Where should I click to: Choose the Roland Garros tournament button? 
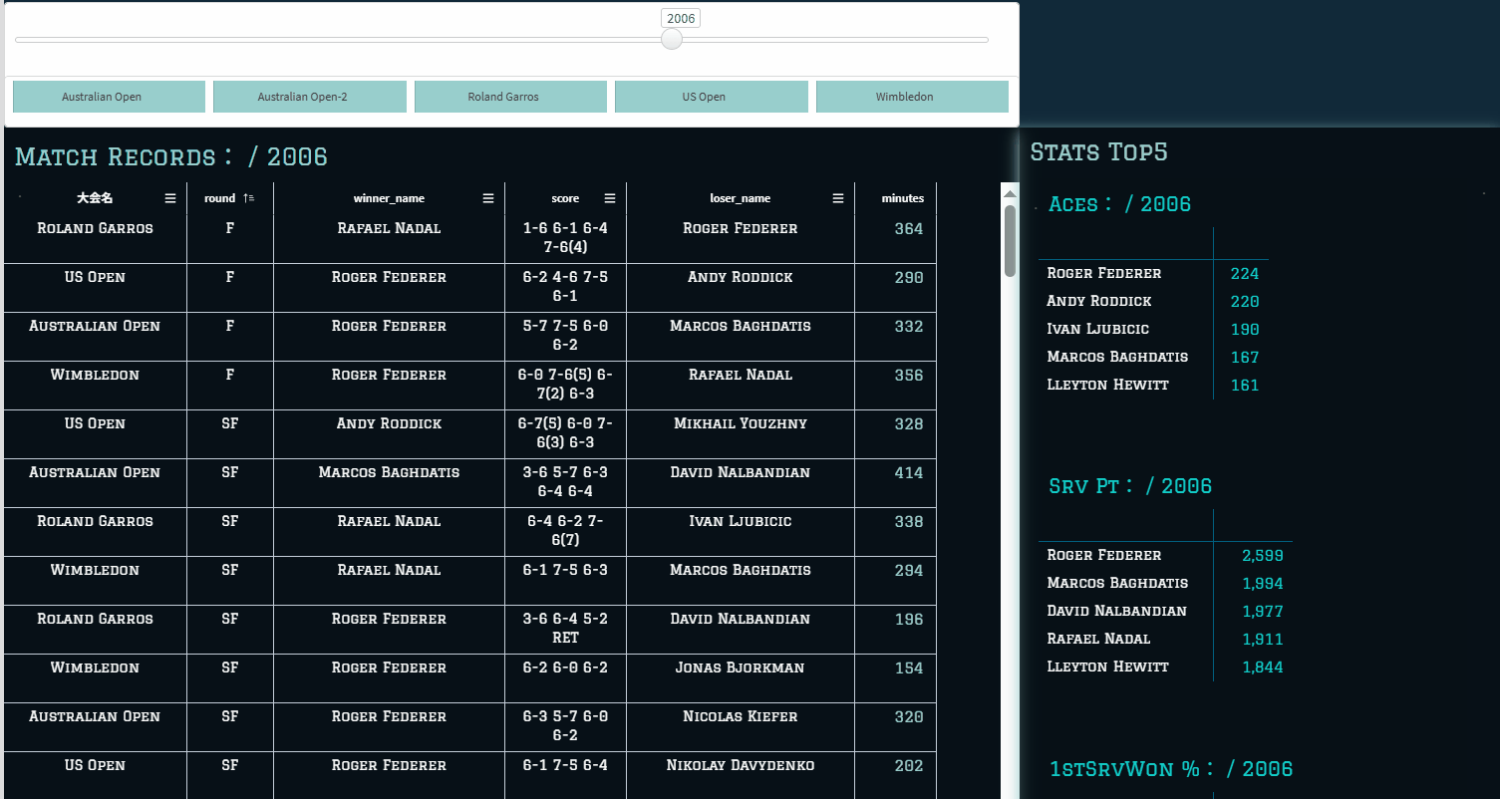pyautogui.click(x=510, y=97)
